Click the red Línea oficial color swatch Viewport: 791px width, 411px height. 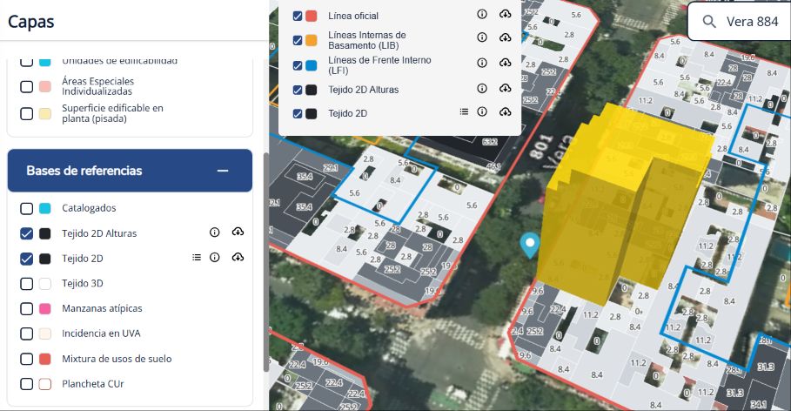coord(312,16)
